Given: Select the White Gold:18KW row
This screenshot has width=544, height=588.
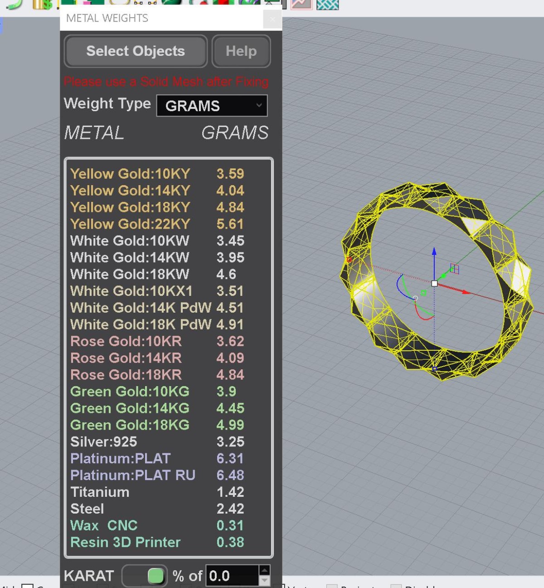Looking at the screenshot, I should 157,274.
